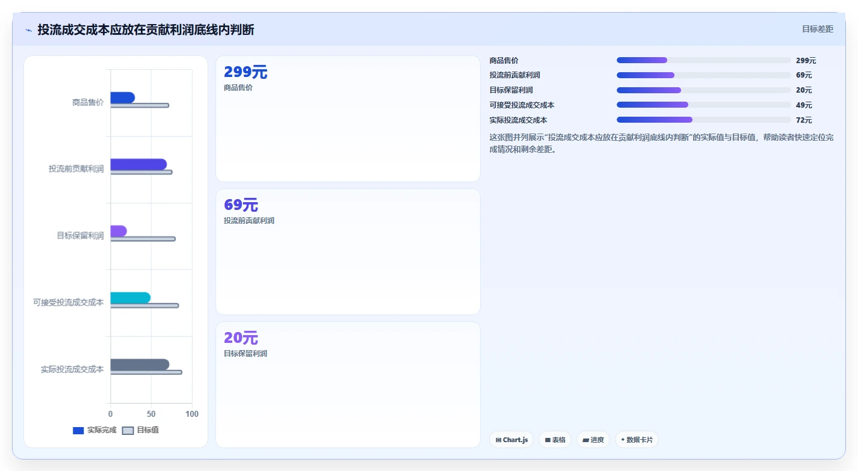This screenshot has width=858, height=471.
Task: Click the indigo 投流前贡献利润 actual bar
Action: 138,164
